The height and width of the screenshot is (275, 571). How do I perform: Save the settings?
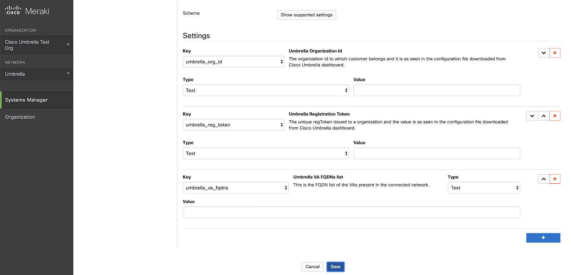pyautogui.click(x=335, y=267)
